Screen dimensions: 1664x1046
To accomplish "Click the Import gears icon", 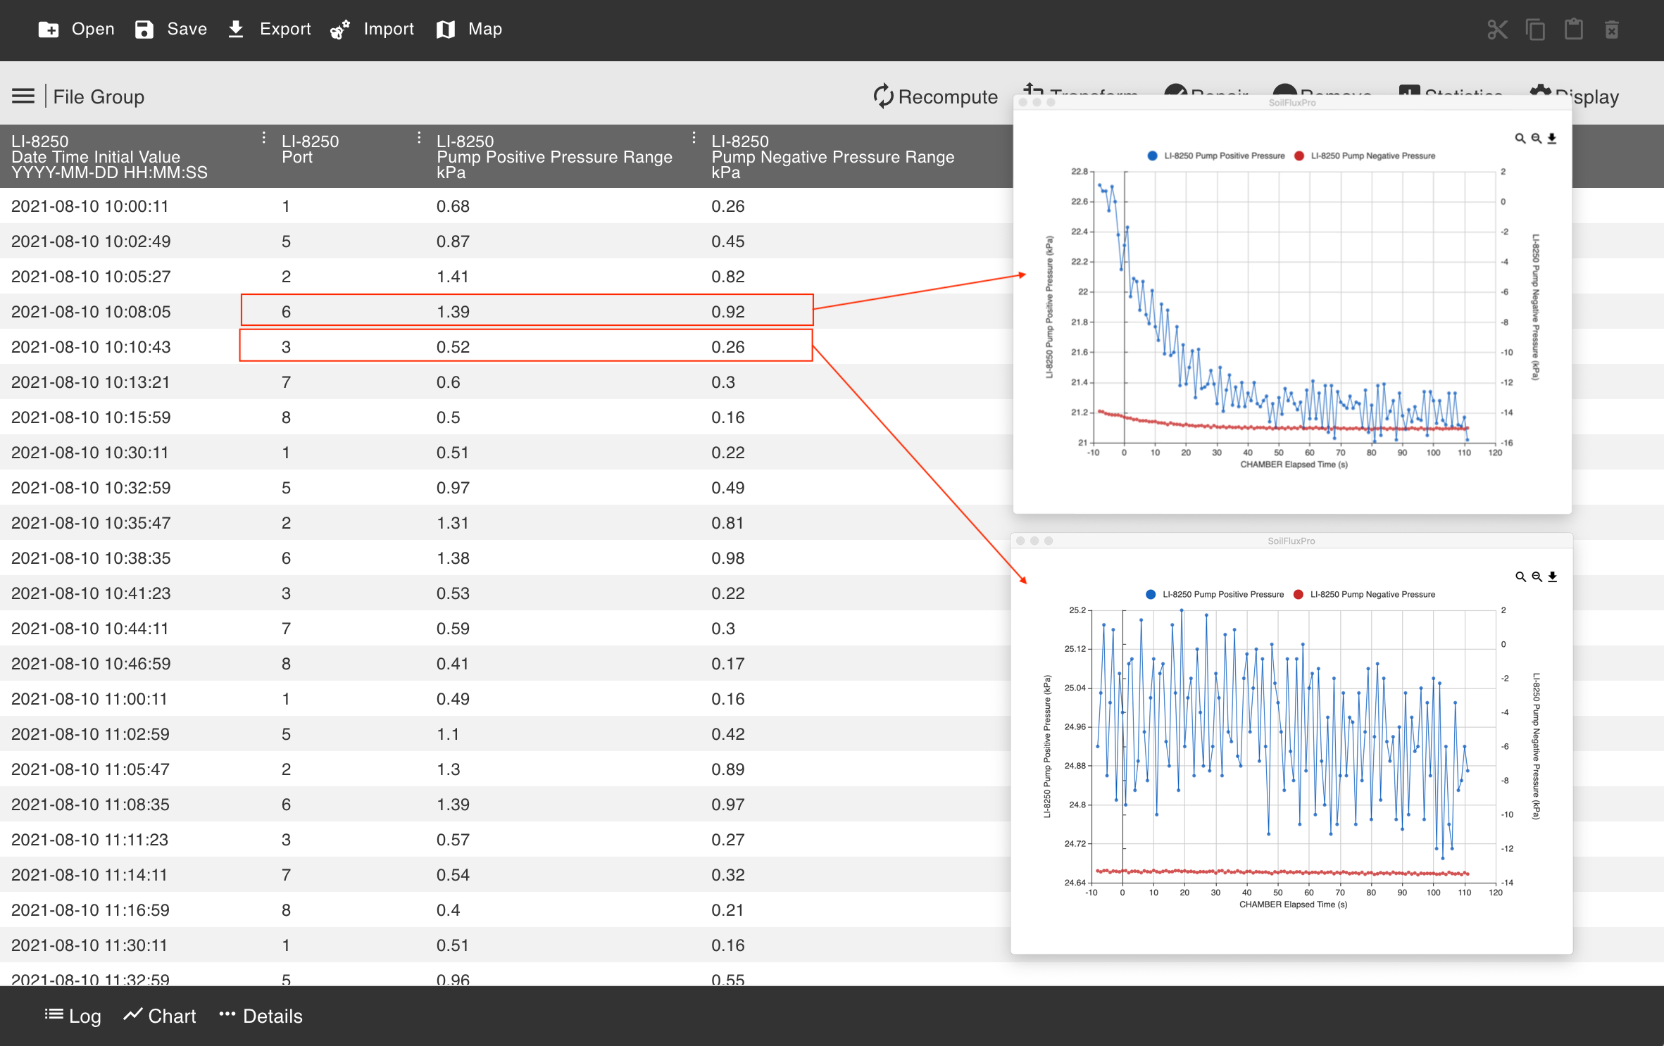I will 340,30.
